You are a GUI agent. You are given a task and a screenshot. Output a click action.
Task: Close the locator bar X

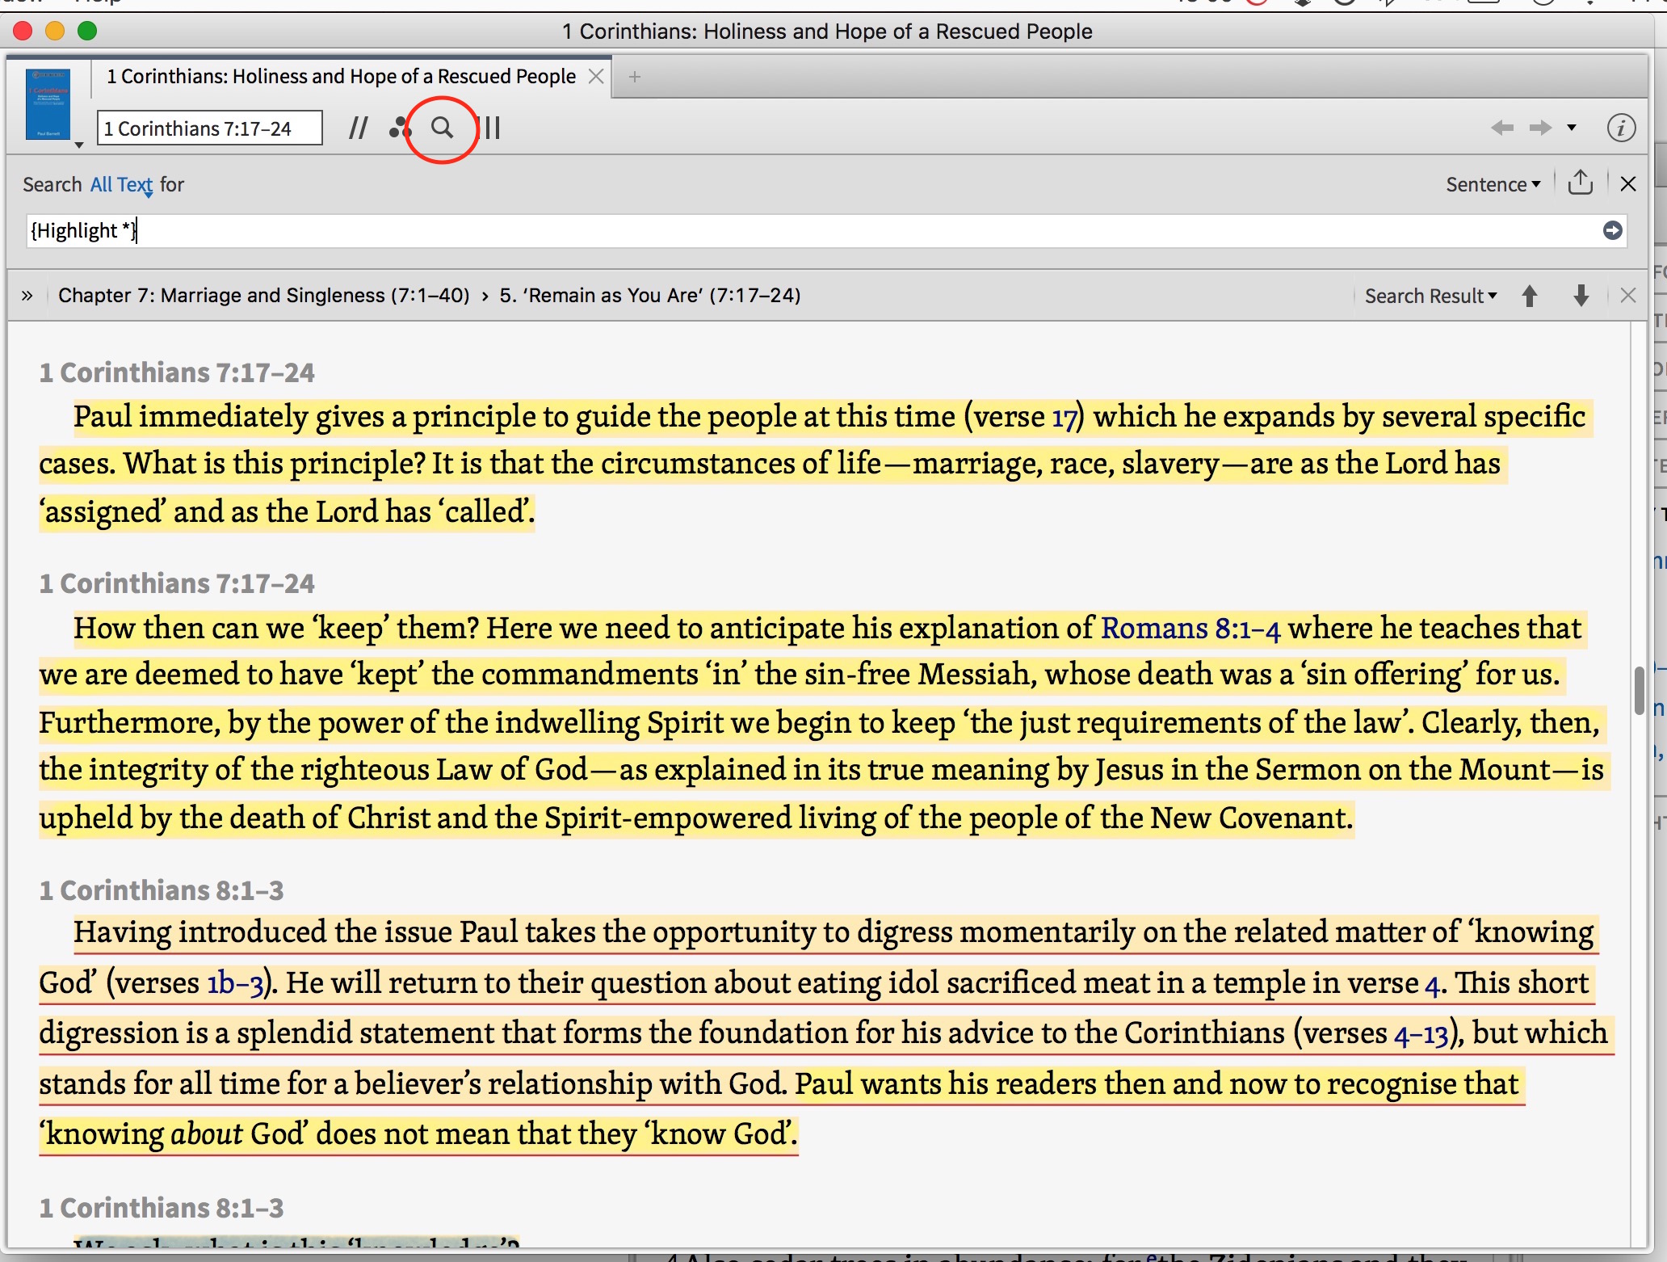tap(1628, 296)
